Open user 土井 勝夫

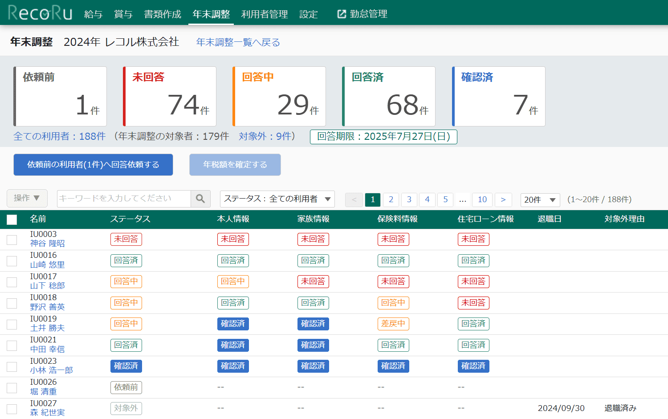point(48,328)
